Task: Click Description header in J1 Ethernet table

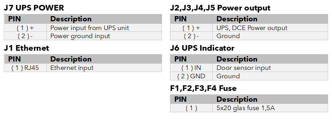Action: [x=71, y=59]
